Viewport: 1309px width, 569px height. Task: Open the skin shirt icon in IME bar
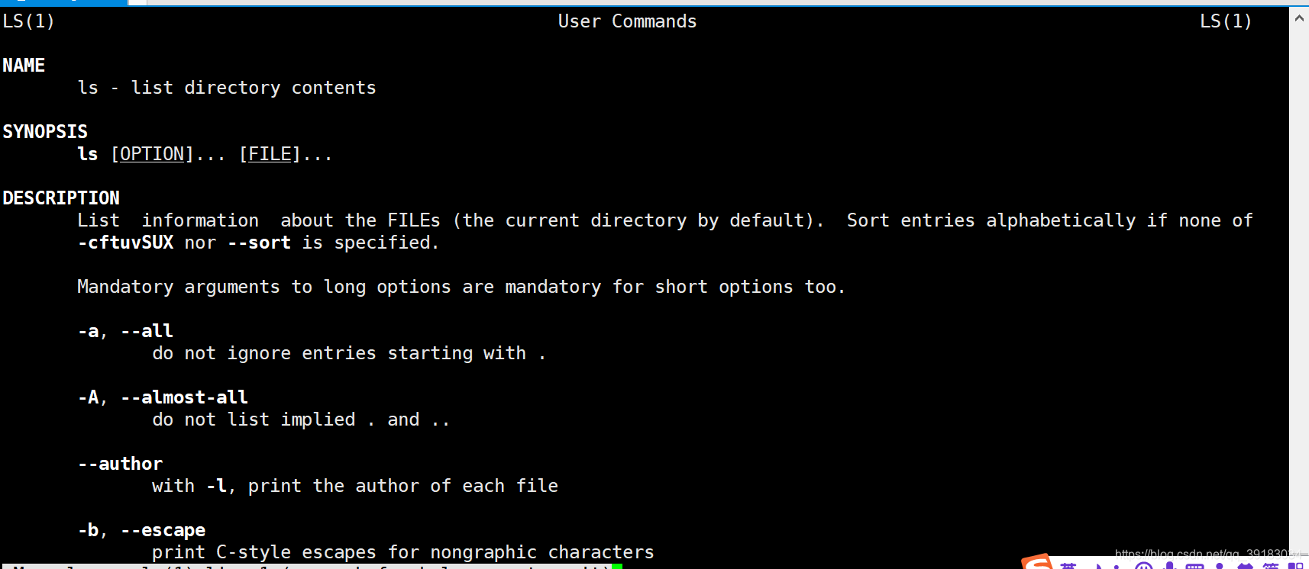tap(1245, 566)
